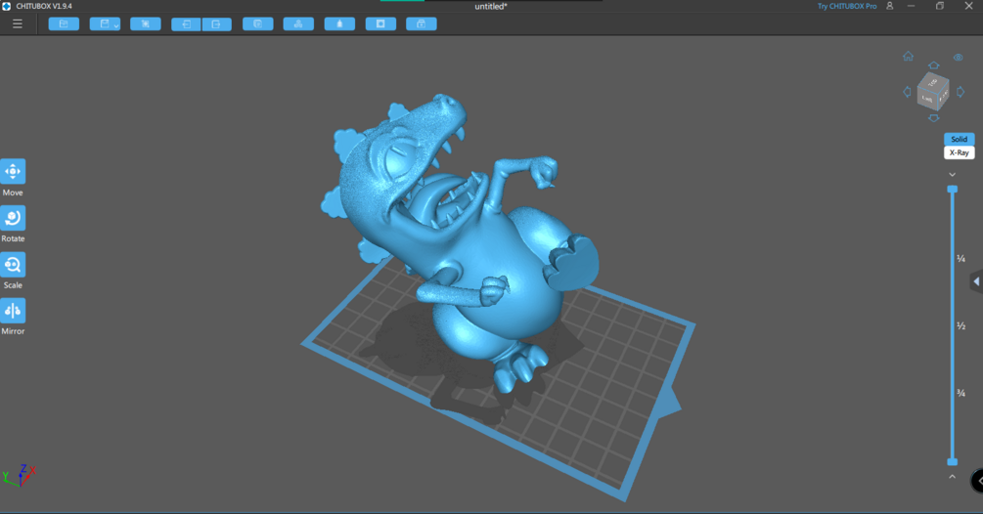
Task: Jump layer slider to the ¾ mark
Action: tap(961, 393)
